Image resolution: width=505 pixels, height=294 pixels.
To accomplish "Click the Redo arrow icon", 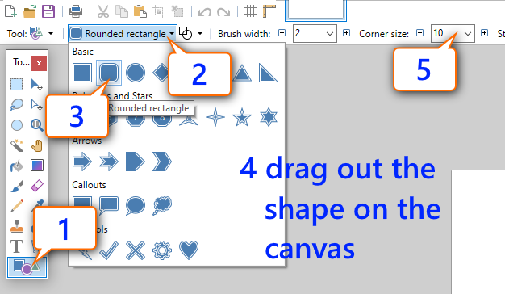I will (223, 12).
